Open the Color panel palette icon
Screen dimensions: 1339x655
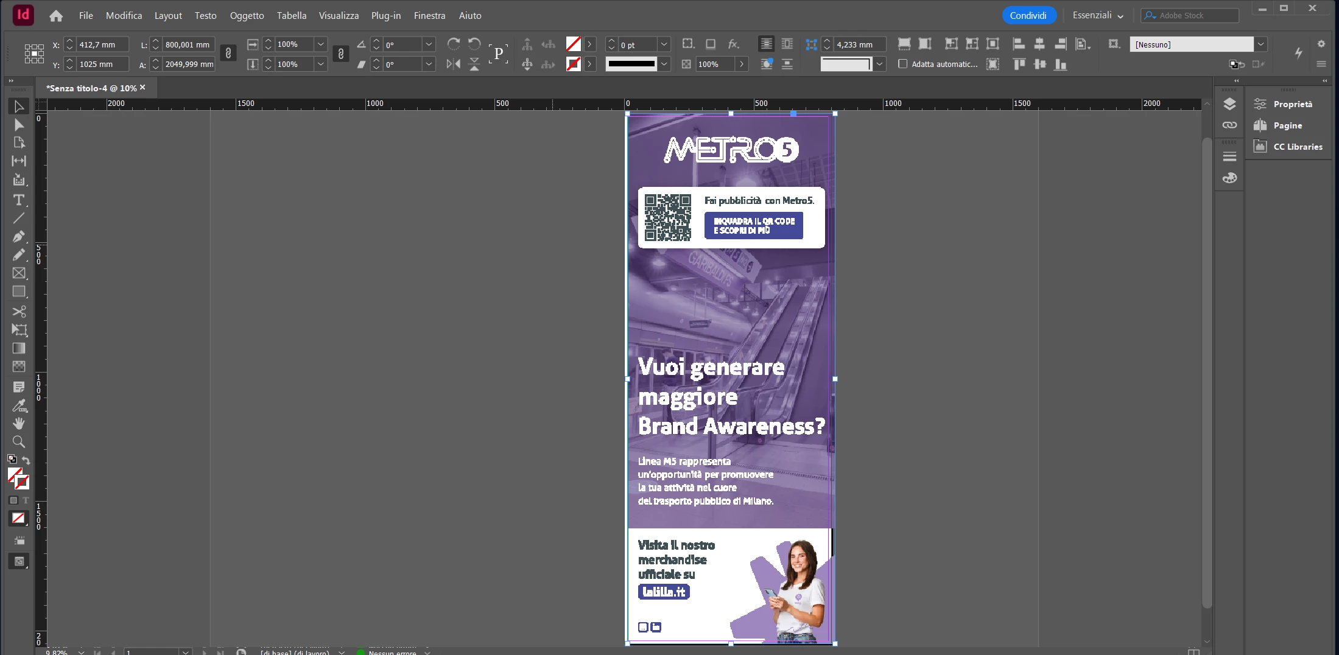(1229, 178)
